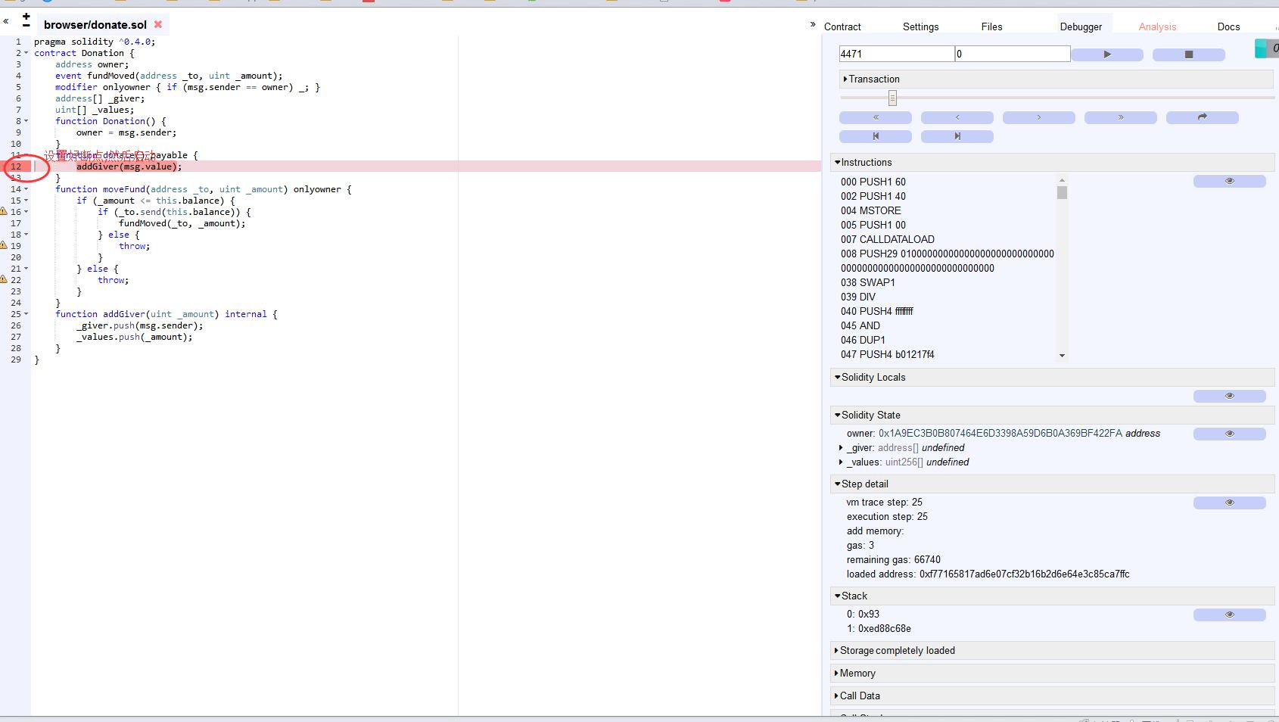Open the Analysis tab

[1157, 26]
